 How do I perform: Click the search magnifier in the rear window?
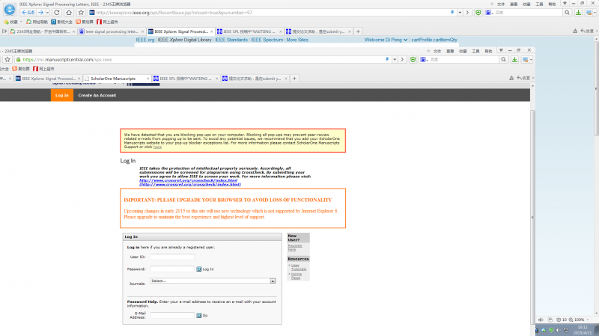(568, 13)
